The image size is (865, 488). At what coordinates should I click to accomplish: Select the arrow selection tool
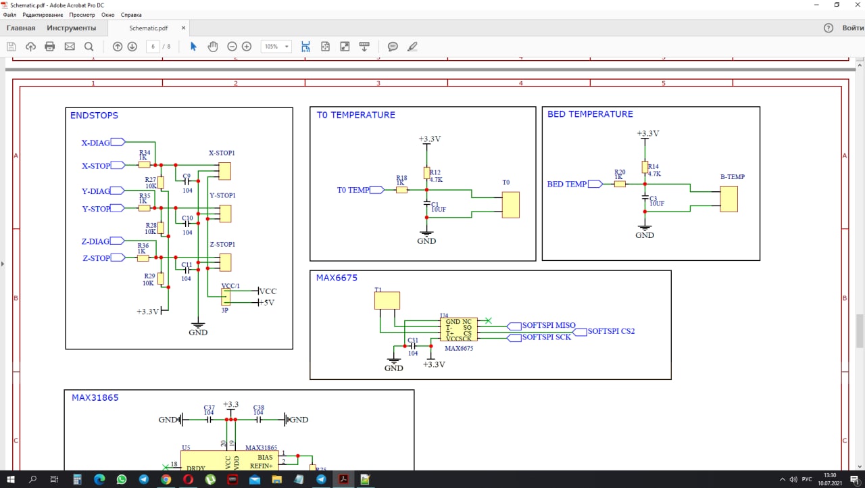click(x=193, y=47)
